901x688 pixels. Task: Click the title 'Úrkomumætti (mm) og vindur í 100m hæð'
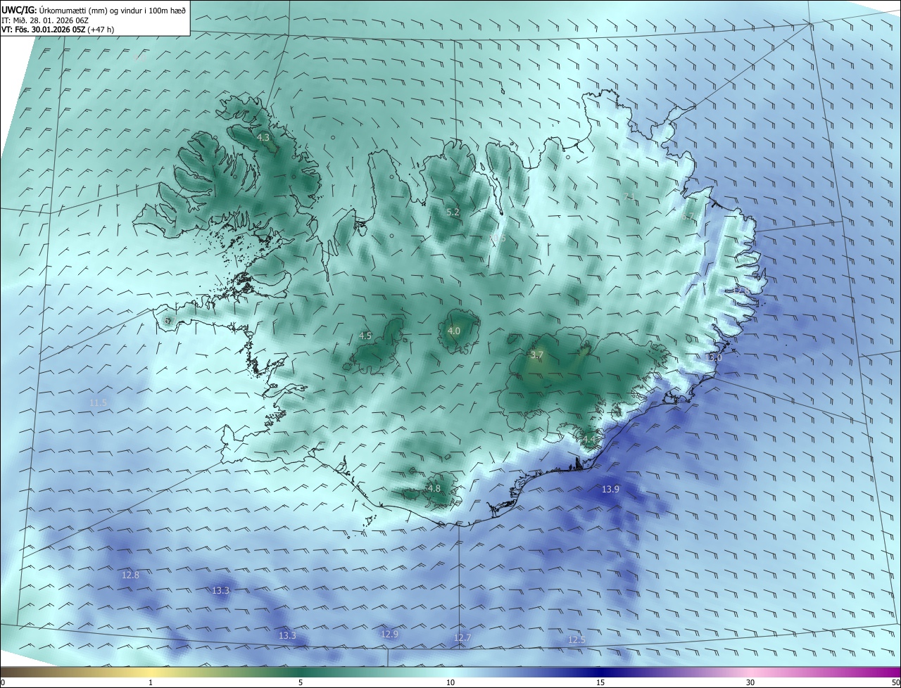(111, 10)
